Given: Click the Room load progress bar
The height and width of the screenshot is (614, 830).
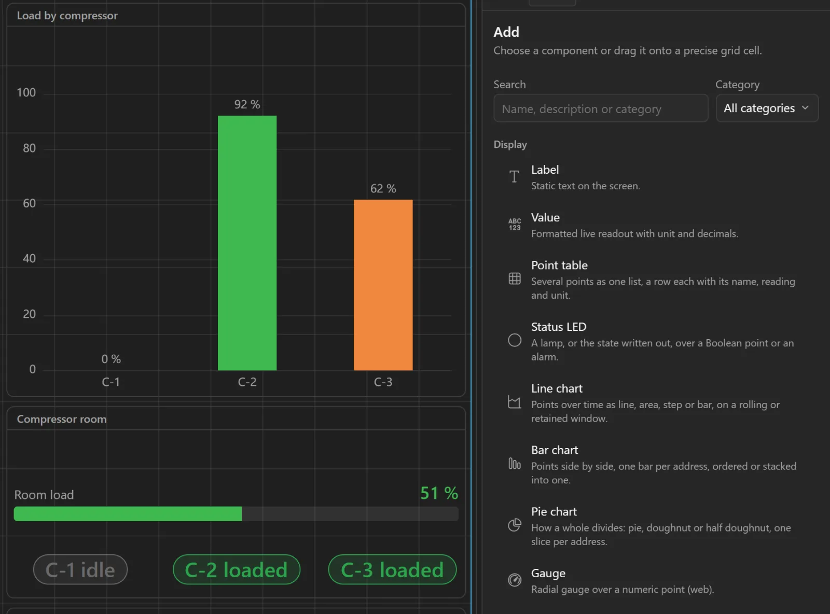Looking at the screenshot, I should tap(236, 514).
